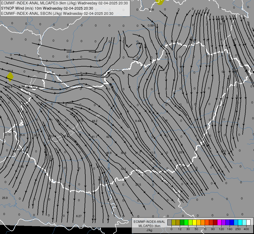This screenshot has height=234, width=254.
Task: Select the 44.2 map value
Action: [95, 121]
